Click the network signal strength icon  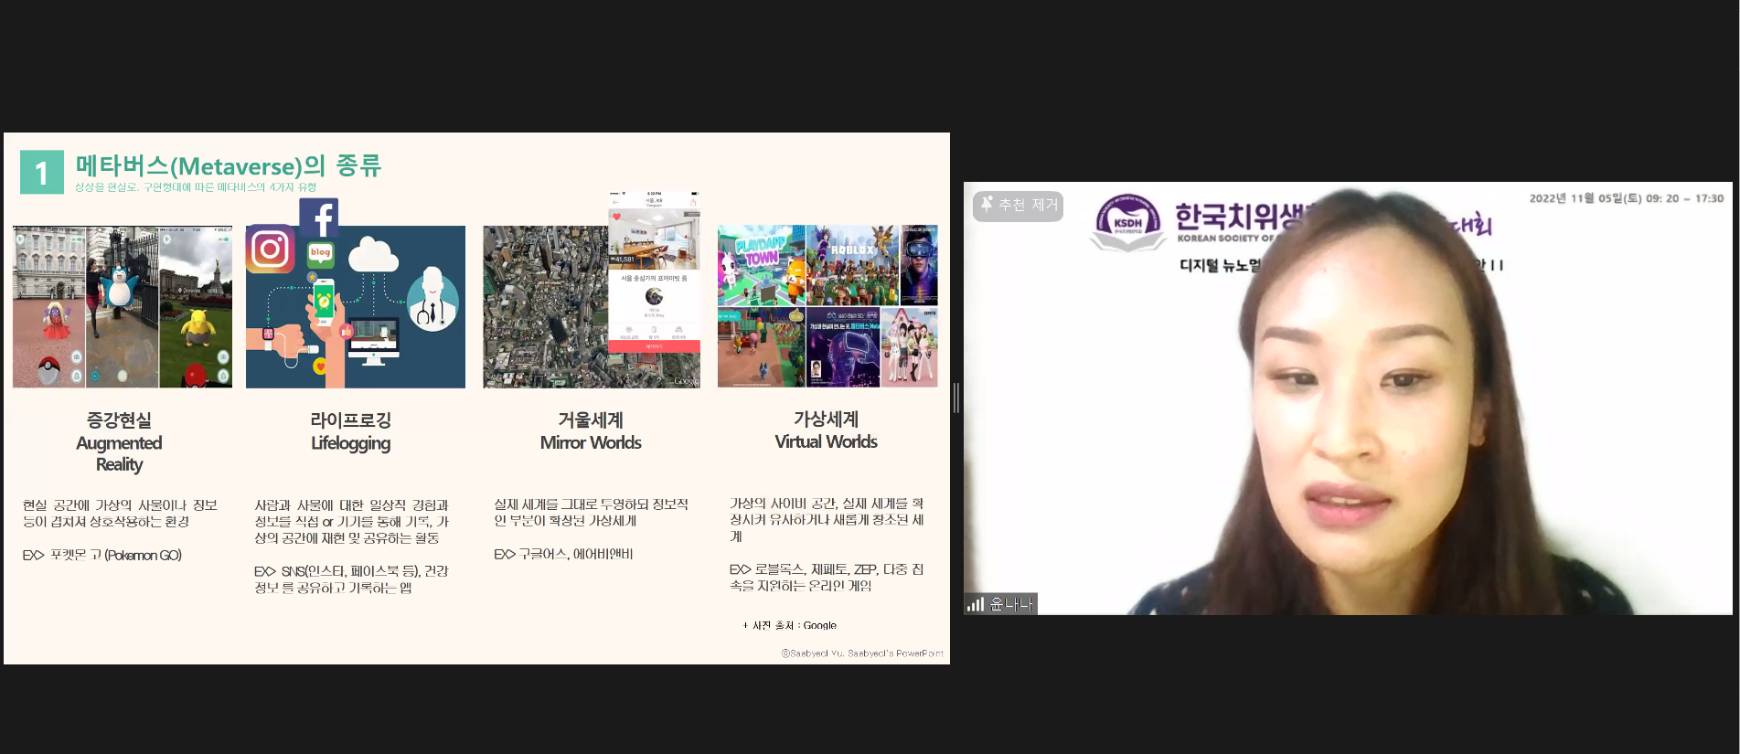coord(976,604)
